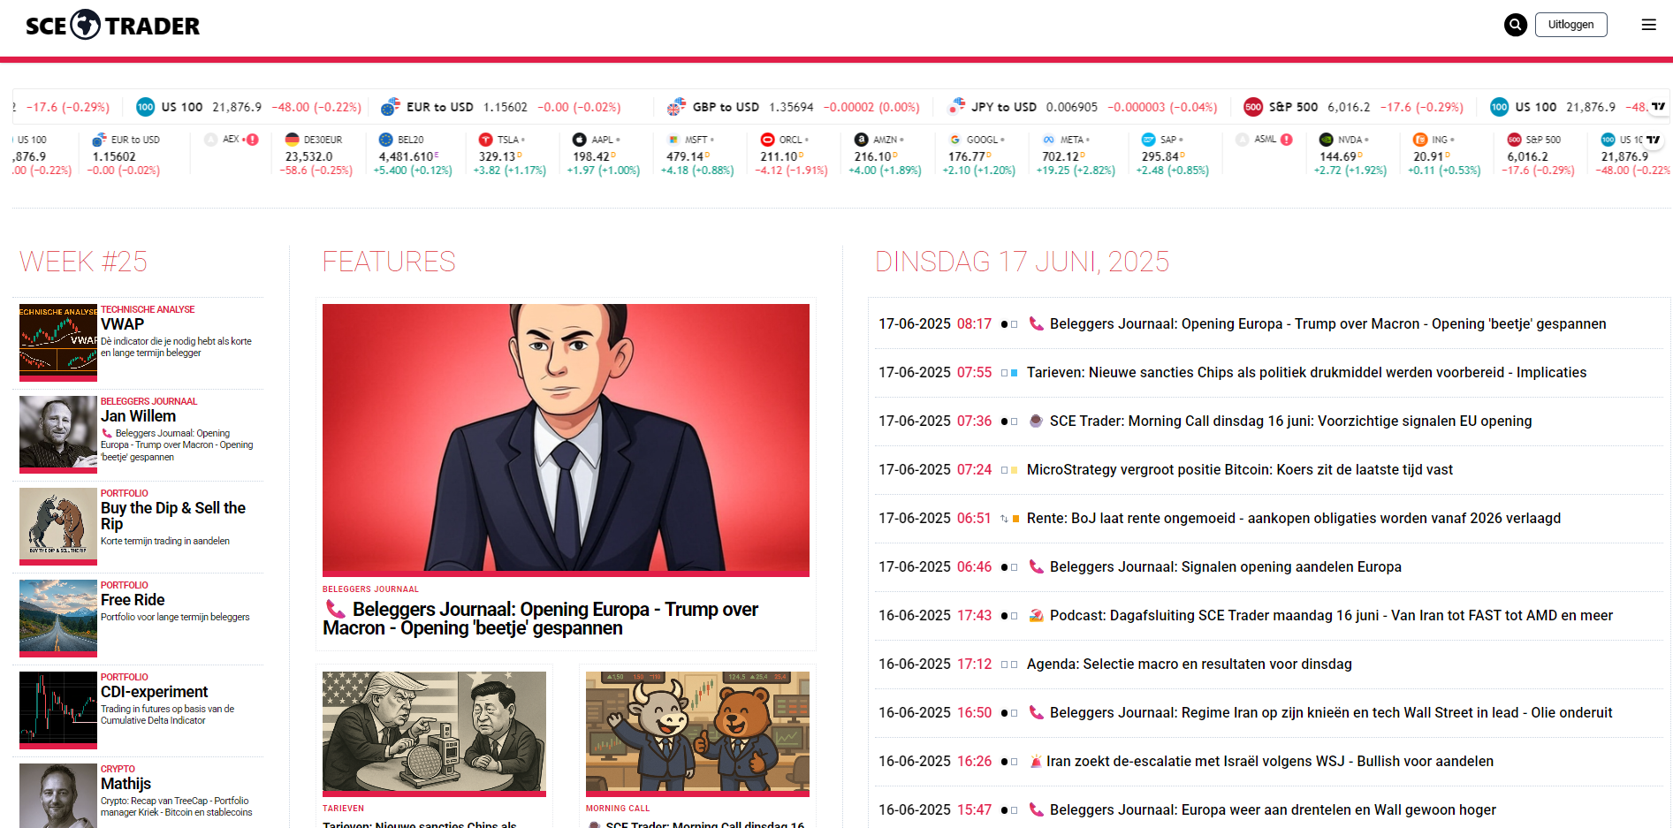This screenshot has height=828, width=1673.
Task: Click the DINSDAG 17 JUNI, 2025 heading
Action: coord(1022,262)
